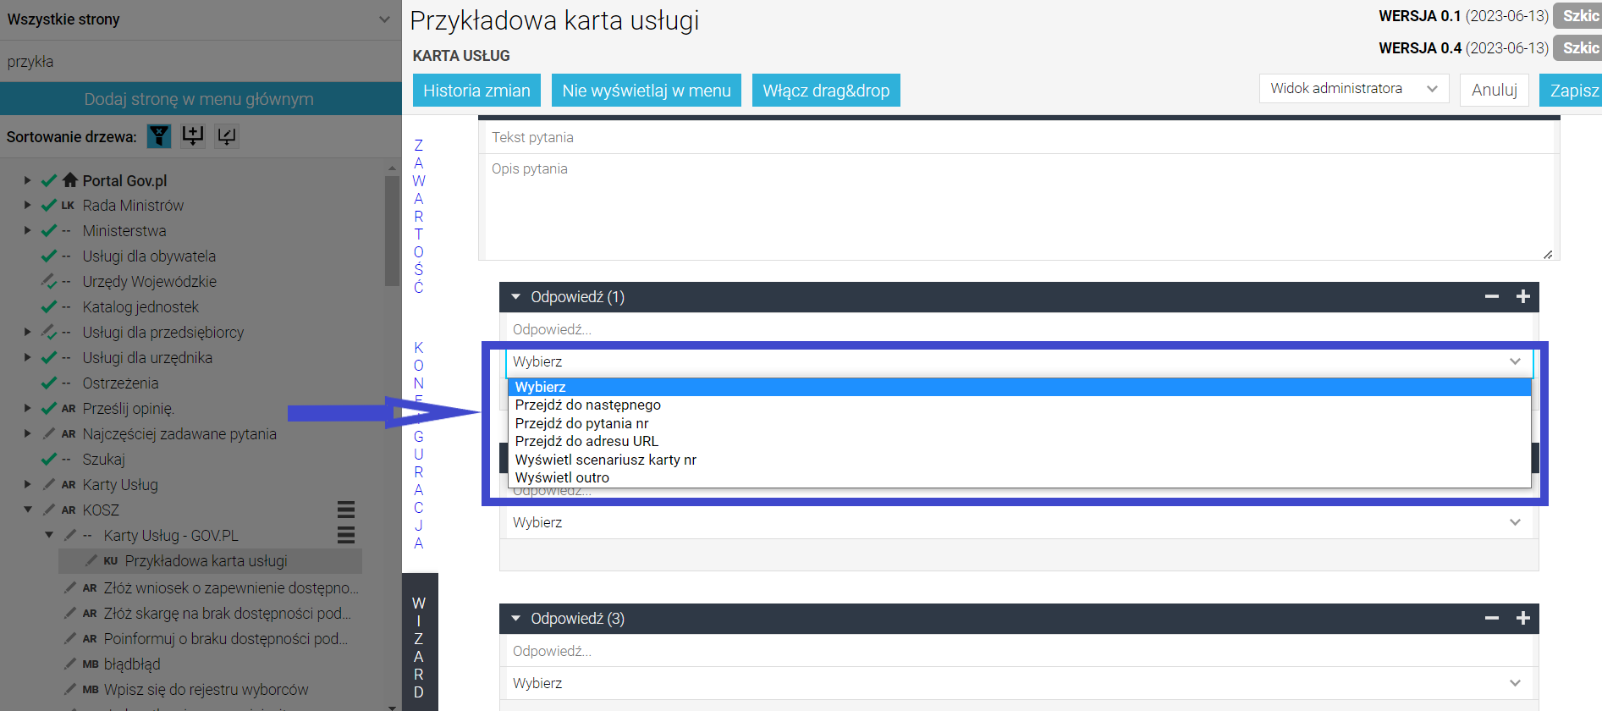The width and height of the screenshot is (1602, 711).
Task: Collapse Karty Usług - GOV.PL tree node
Action: coord(49,535)
